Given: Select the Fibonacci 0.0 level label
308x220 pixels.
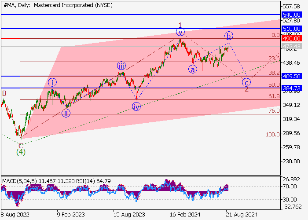Looking at the screenshot, I should coord(275,35).
